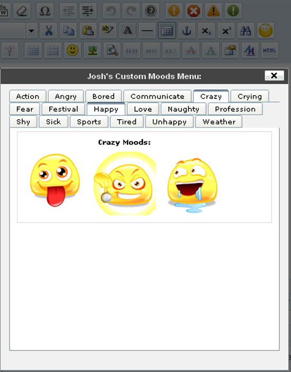The image size is (291, 372).
Task: Open the Communicate moods tab
Action: pyautogui.click(x=157, y=96)
